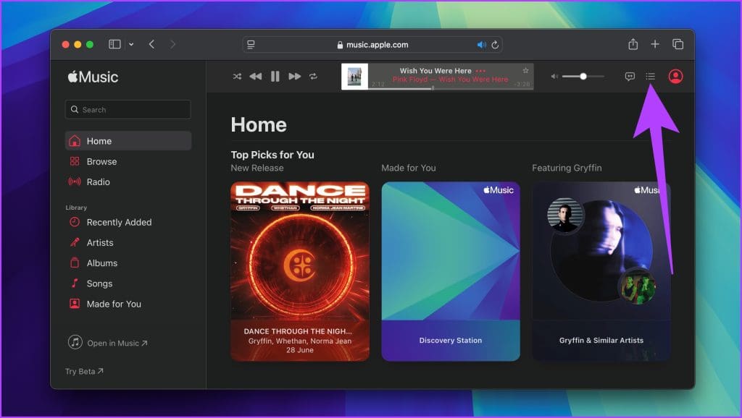
Task: Click the Try Beta link
Action: tap(83, 371)
